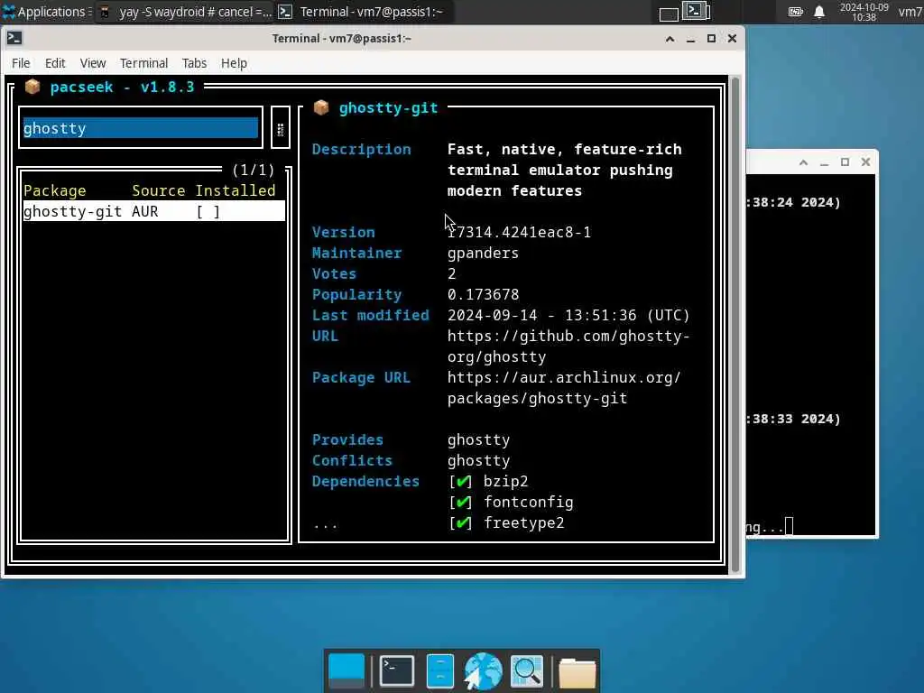Open the View menu
Image resolution: width=924 pixels, height=693 pixels.
click(93, 63)
